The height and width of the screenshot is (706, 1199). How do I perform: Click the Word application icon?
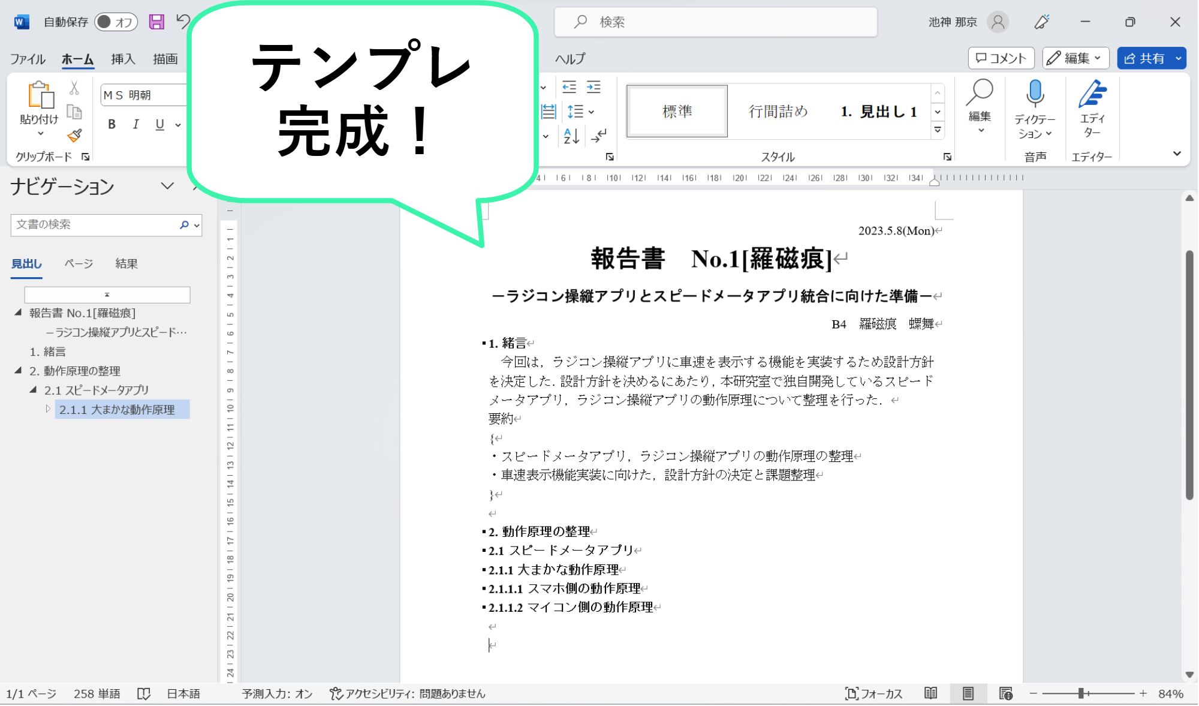[22, 22]
